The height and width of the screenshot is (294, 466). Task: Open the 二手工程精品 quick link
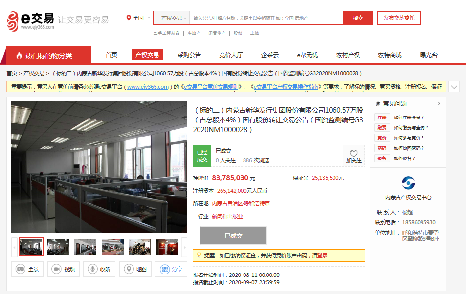pyautogui.click(x=166, y=33)
